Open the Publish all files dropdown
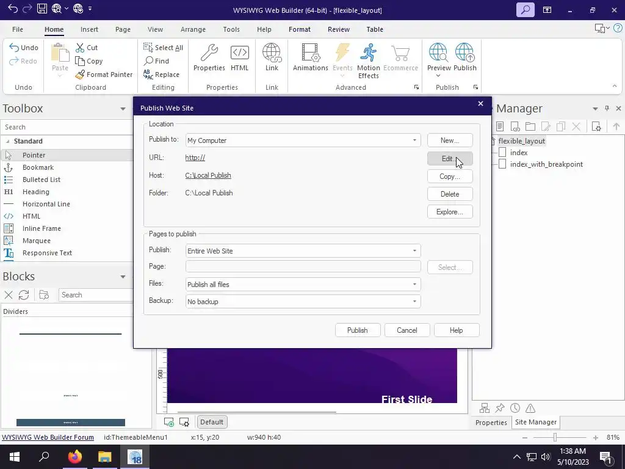This screenshot has width=625, height=469. tap(414, 285)
